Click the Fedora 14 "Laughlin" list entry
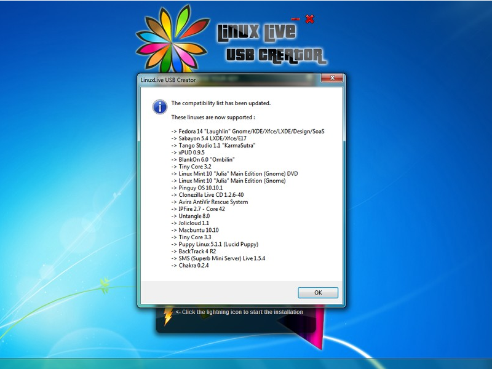 click(247, 132)
